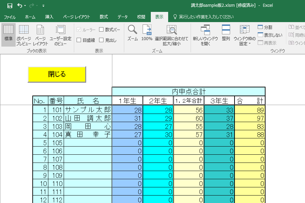Select the number cell 104
Screen dimensions: 305x203
tap(56, 134)
